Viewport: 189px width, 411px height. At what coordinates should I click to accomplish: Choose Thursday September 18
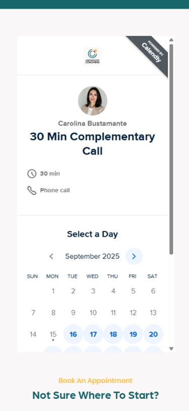[x=113, y=334]
